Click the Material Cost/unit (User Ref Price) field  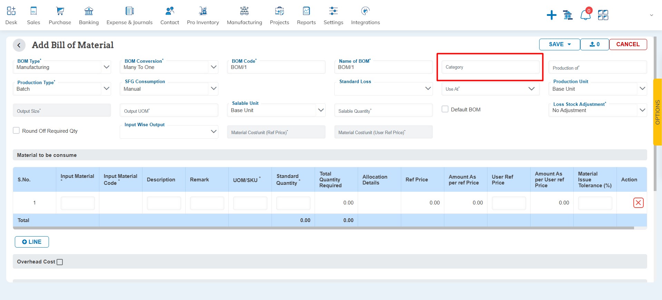pos(383,132)
